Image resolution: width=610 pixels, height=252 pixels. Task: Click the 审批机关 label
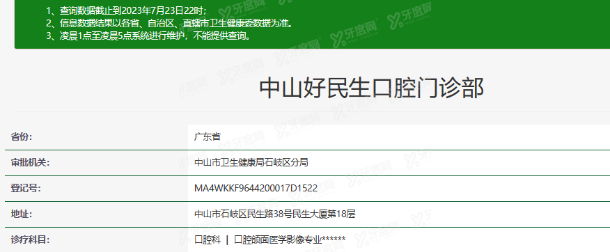pyautogui.click(x=30, y=162)
